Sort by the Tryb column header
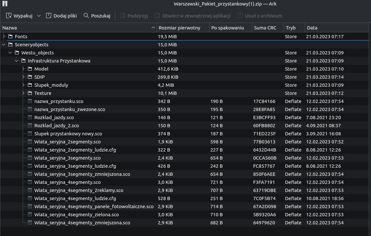 pos(294,28)
